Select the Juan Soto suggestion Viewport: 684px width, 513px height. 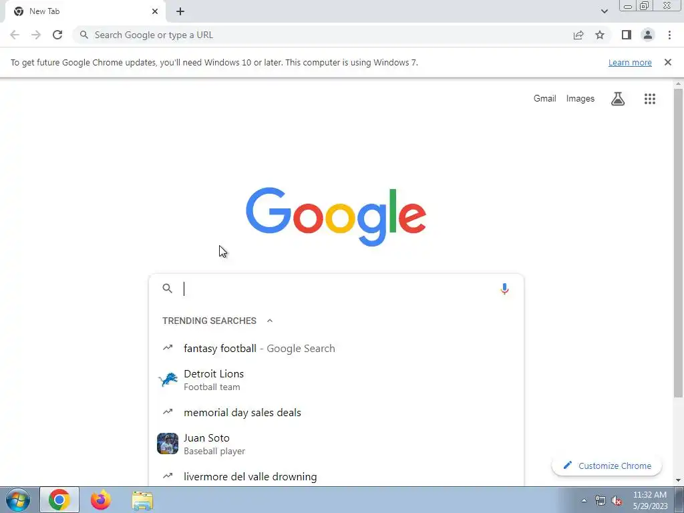pos(336,444)
